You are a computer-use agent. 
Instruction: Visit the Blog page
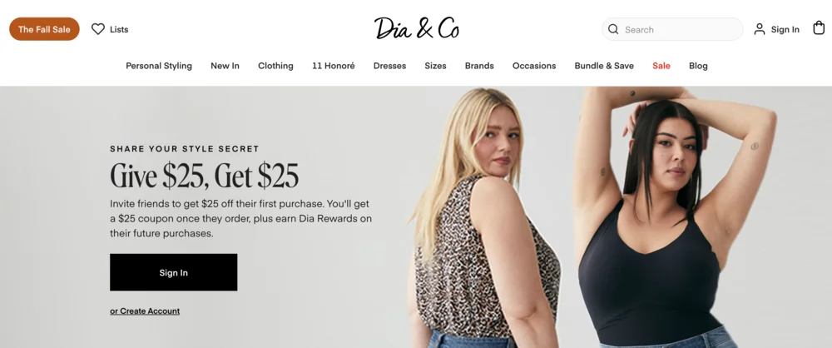point(698,66)
